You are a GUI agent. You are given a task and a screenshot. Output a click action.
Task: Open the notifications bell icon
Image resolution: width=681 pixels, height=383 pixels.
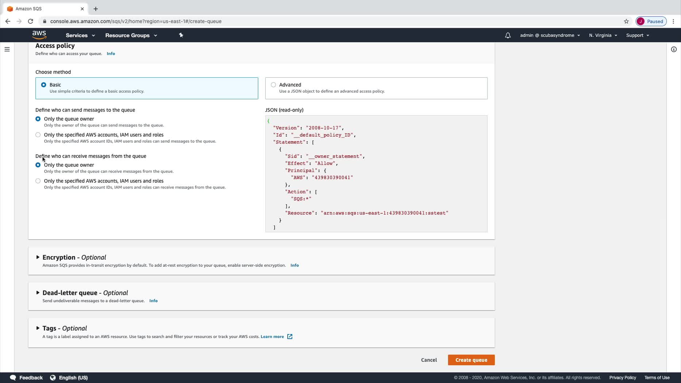(x=508, y=35)
